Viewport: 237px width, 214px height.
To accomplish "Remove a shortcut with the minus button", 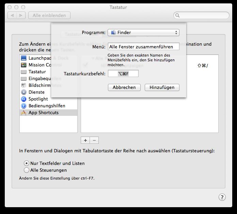I will click(x=94, y=140).
